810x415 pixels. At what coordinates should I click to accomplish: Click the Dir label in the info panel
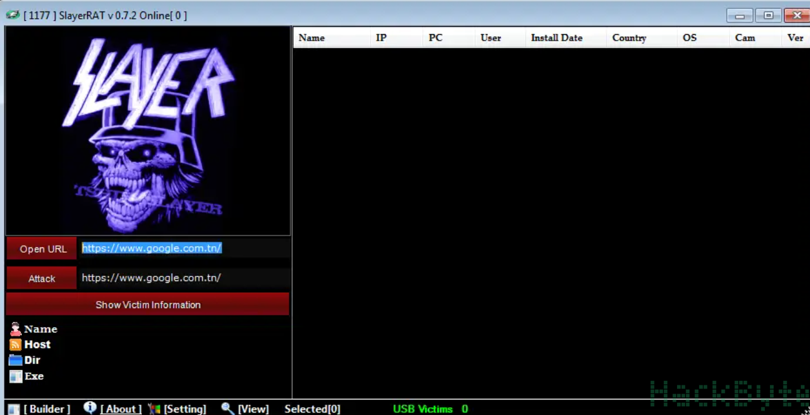click(32, 360)
